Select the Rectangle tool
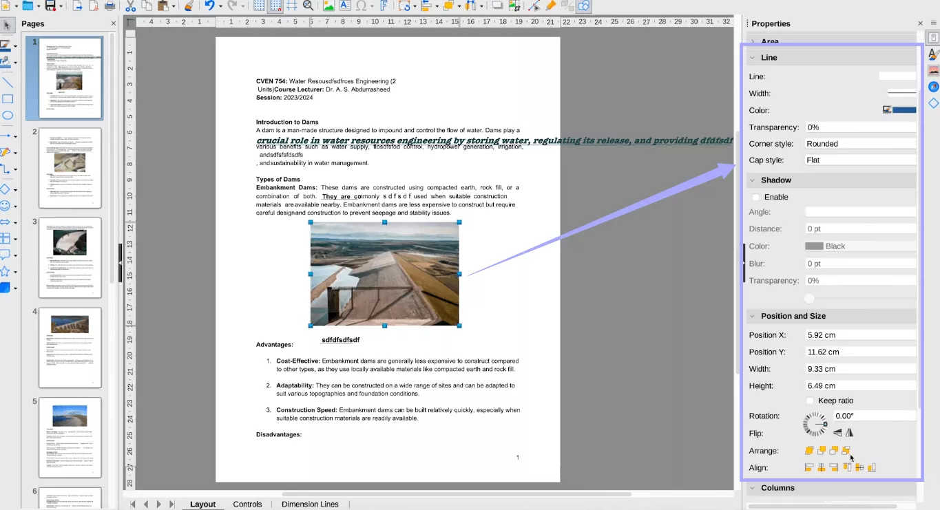Image resolution: width=940 pixels, height=510 pixels. coord(8,99)
